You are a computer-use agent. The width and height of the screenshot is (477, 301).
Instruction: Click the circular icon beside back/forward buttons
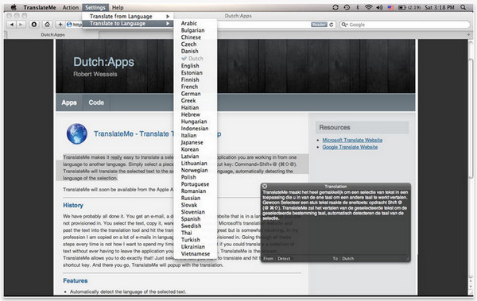coord(34,25)
